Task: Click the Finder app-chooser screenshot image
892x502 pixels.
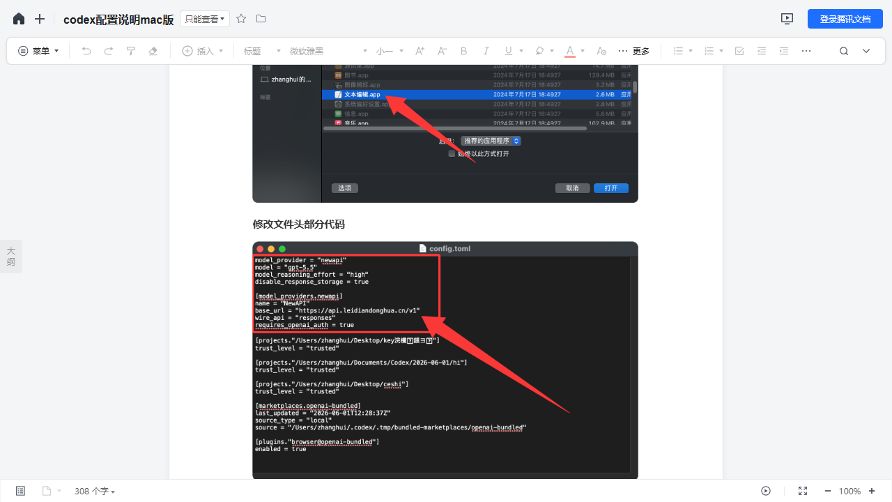Action: (445, 133)
